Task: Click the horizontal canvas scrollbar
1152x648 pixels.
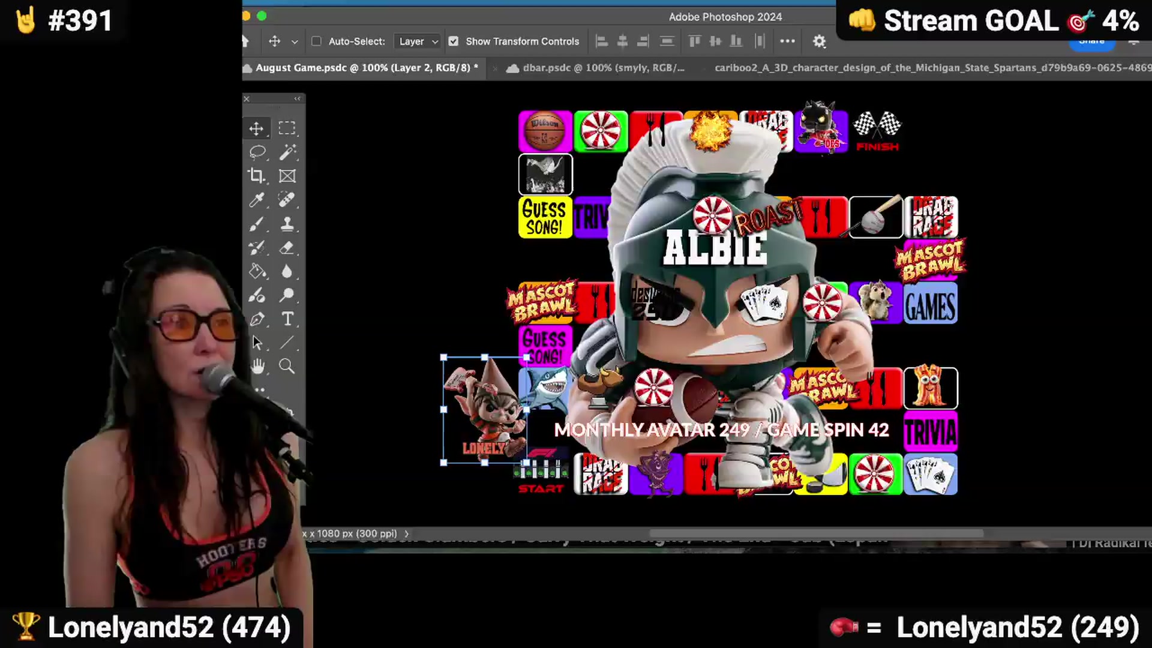Action: coord(816,533)
